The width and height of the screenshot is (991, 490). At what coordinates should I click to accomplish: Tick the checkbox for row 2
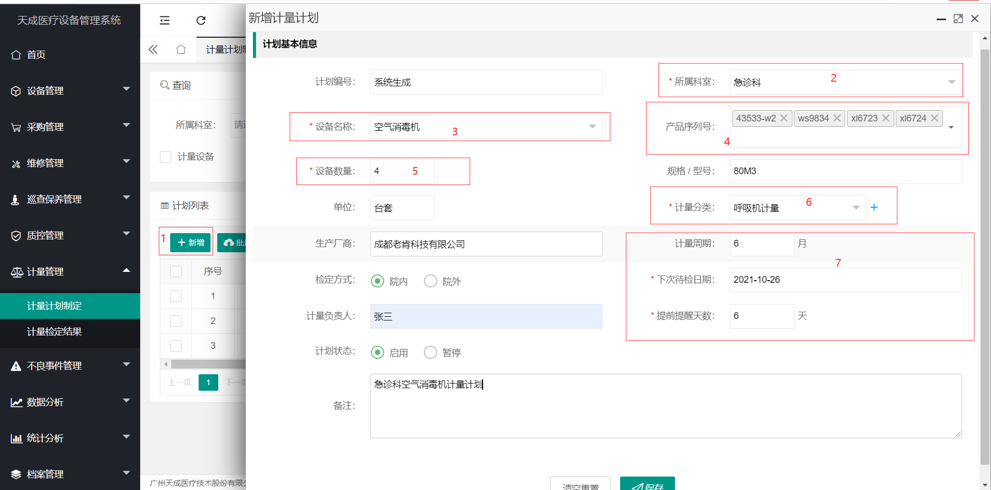tap(176, 321)
